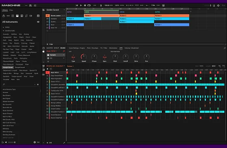
Task: Select the Sounds browser icon
Action: click(x=13, y=16)
